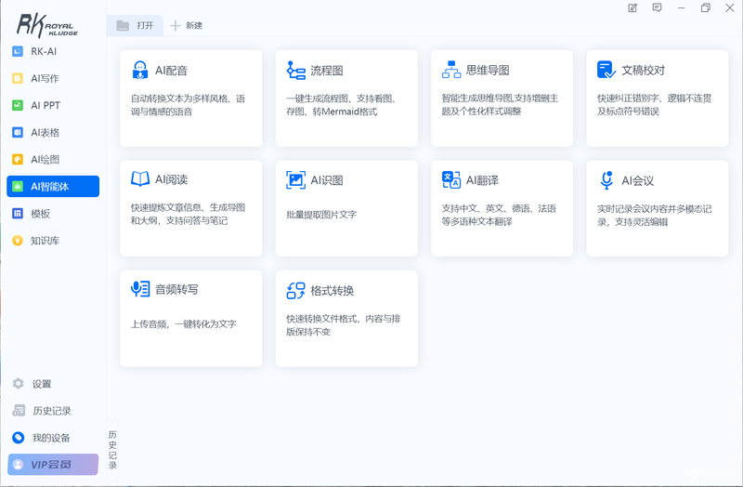Click the 历史记录 label above 我的设备

(x=52, y=411)
